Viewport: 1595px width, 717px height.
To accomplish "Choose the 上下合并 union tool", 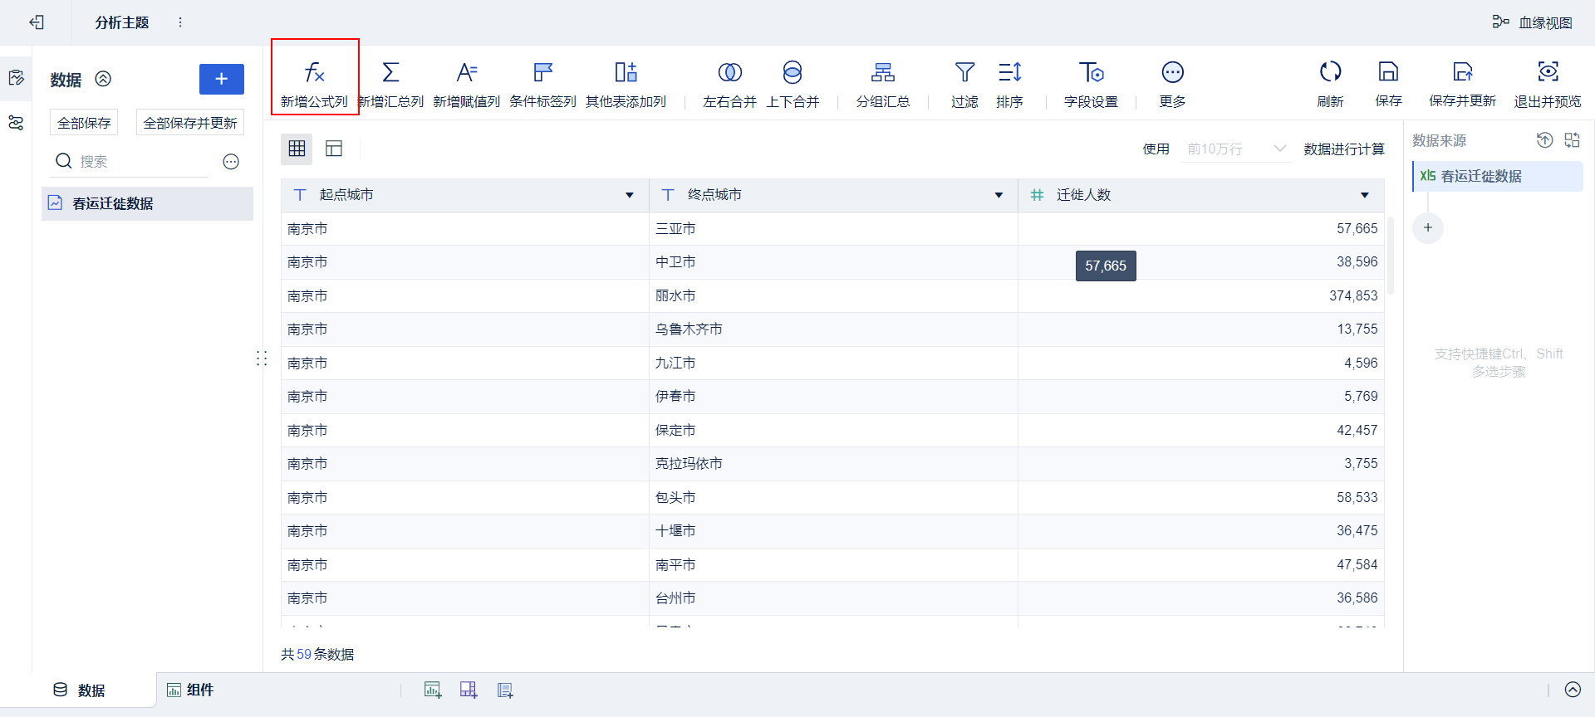I will (x=793, y=84).
